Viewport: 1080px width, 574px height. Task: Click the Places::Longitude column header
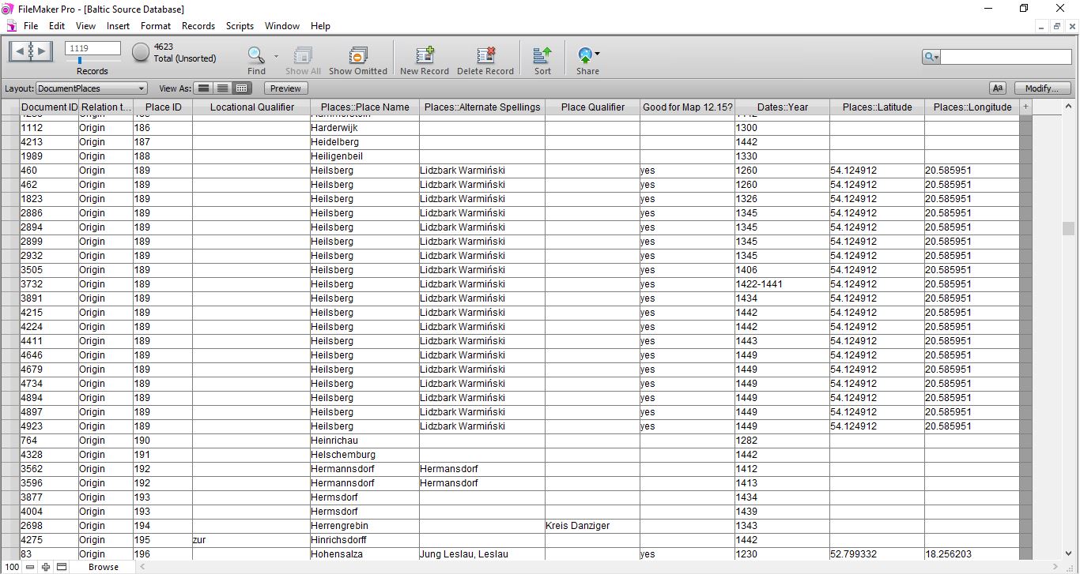[x=972, y=107]
